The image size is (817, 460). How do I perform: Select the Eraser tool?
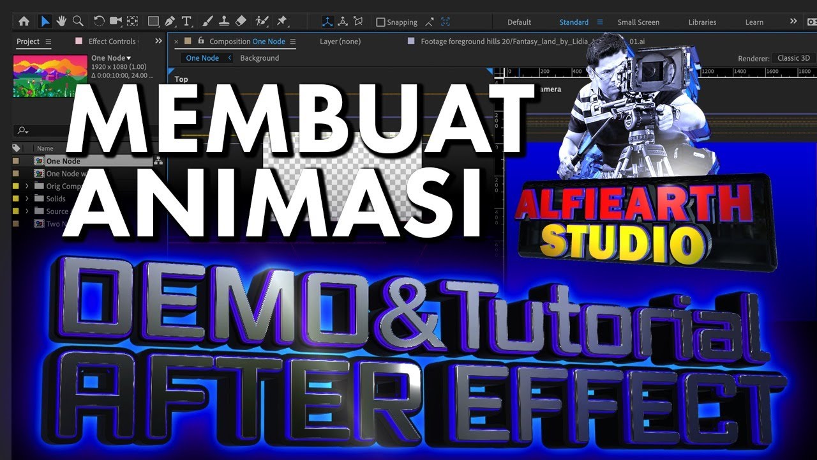241,21
